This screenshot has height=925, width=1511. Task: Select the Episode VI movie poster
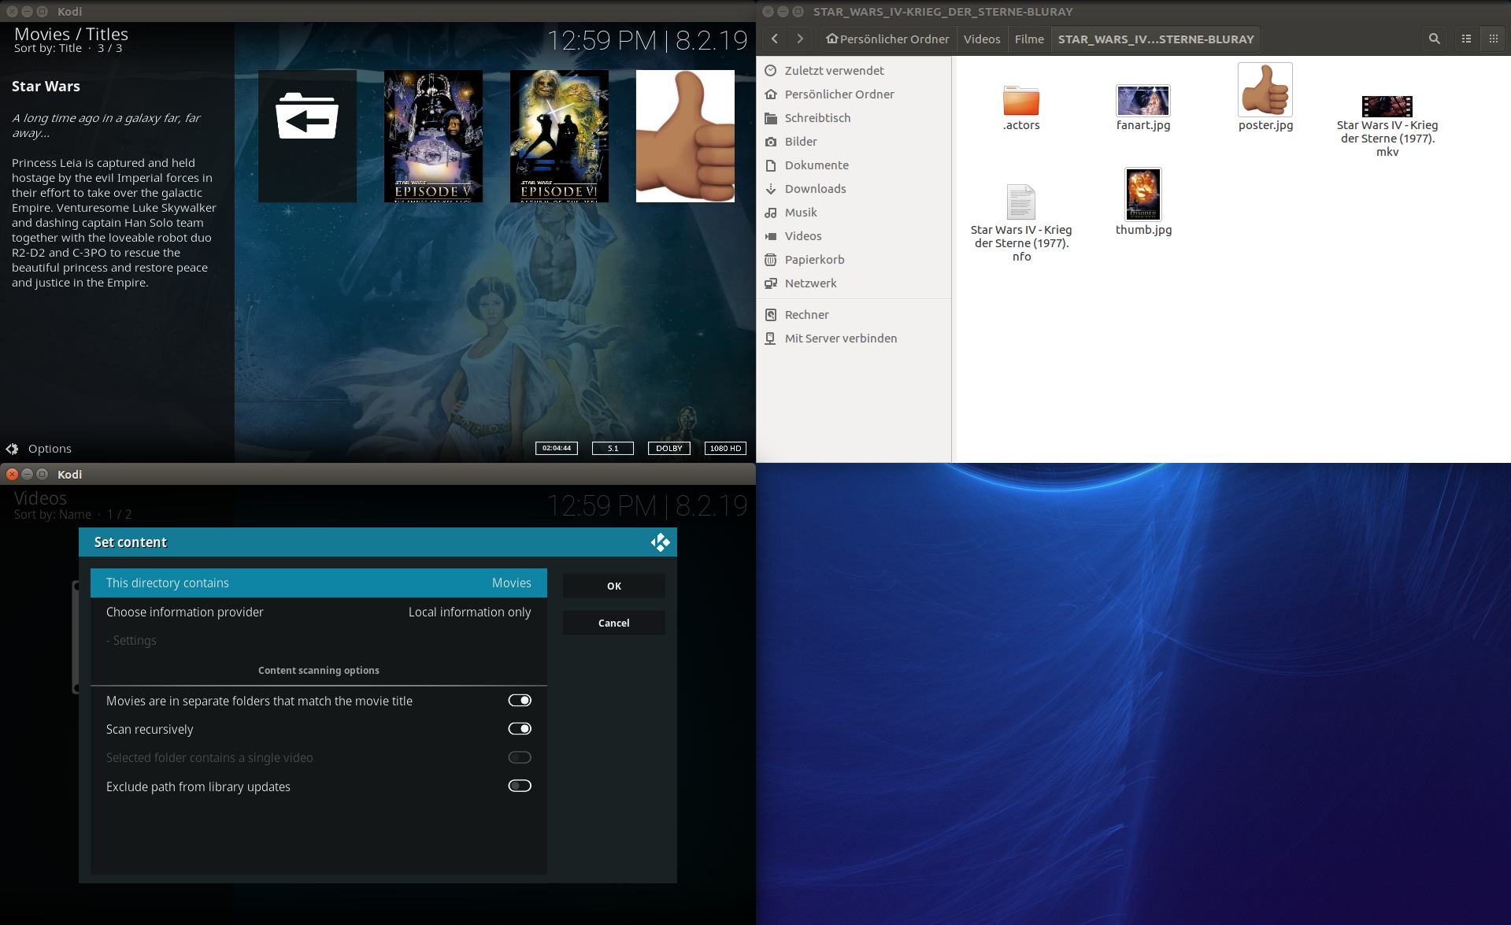pyautogui.click(x=559, y=136)
